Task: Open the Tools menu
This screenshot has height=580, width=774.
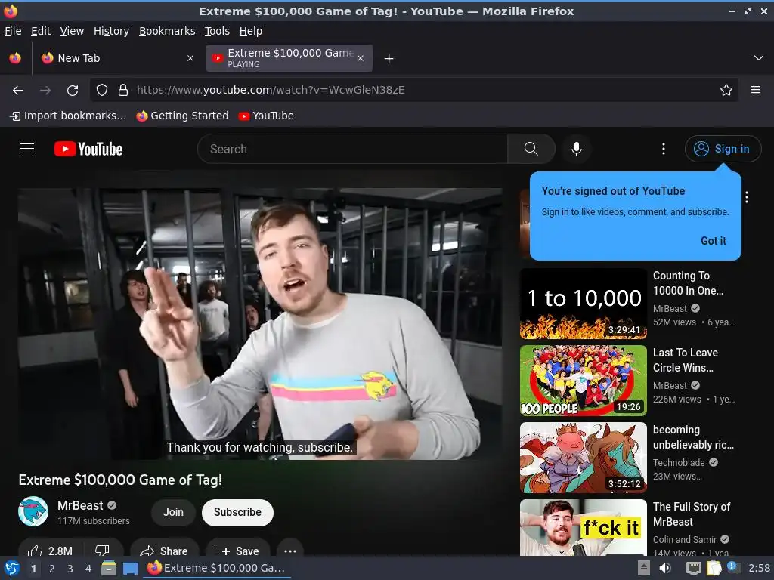Action: tap(217, 31)
